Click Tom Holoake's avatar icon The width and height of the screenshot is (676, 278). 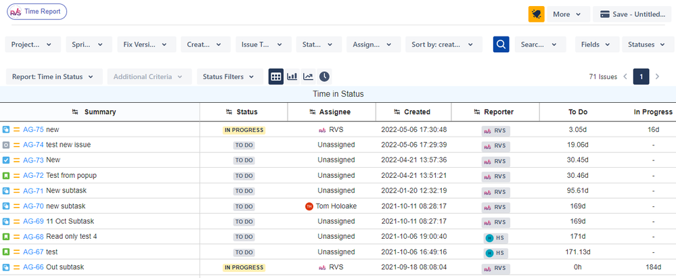click(x=309, y=206)
